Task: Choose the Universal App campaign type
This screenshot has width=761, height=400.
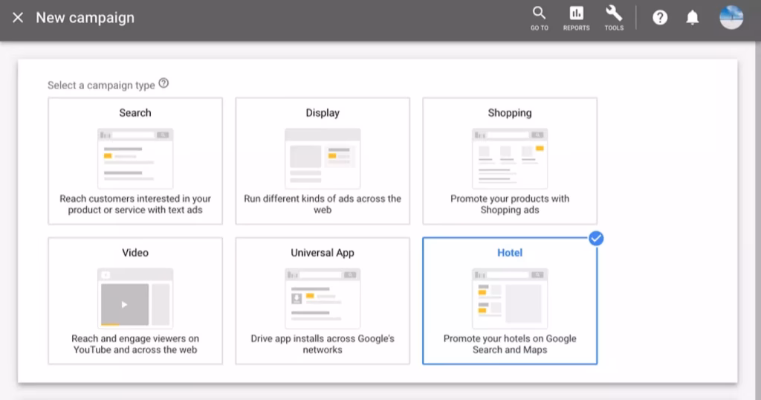Action: (323, 300)
